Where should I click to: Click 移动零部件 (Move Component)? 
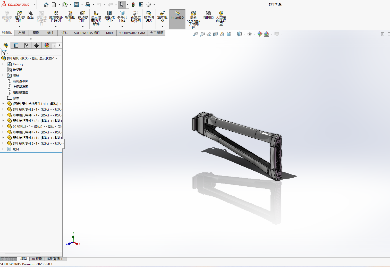click(83, 17)
